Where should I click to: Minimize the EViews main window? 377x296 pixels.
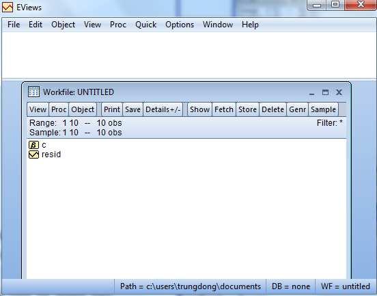tap(317, 5)
